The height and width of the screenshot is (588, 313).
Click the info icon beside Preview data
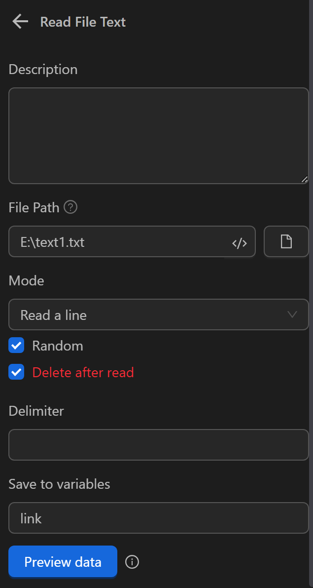pos(132,562)
